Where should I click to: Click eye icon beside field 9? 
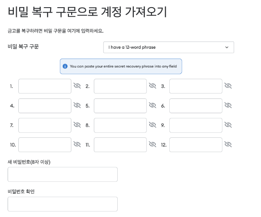click(228, 125)
